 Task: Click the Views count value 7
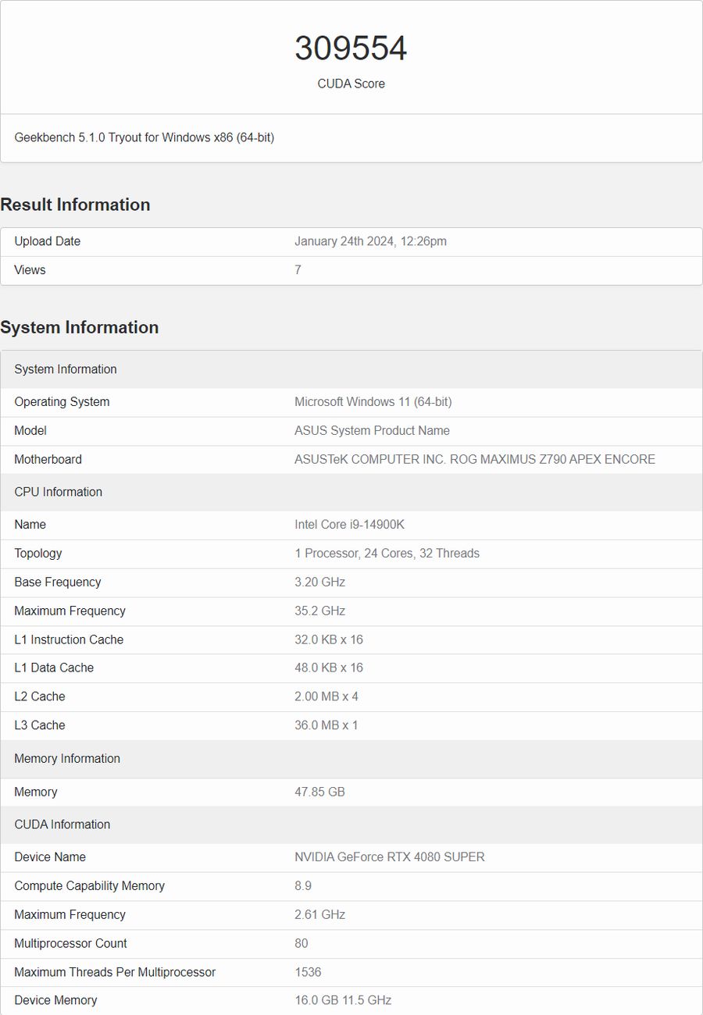[297, 270]
